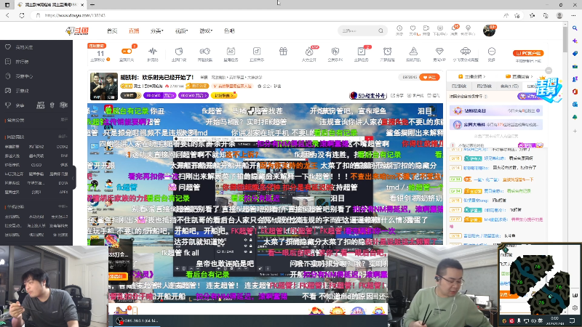Click the share link above the video
Image resolution: width=582 pixels, height=327 pixels.
click(397, 95)
